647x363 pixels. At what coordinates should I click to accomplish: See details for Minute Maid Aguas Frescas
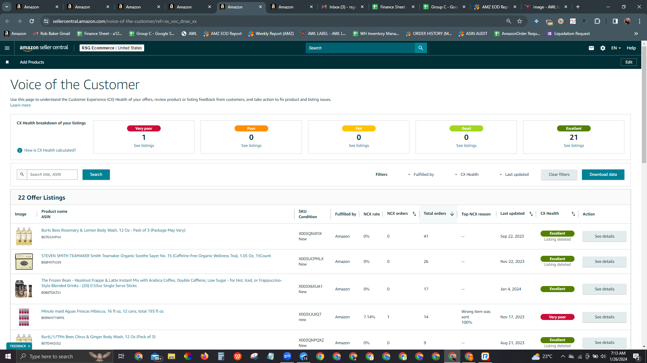point(605,317)
